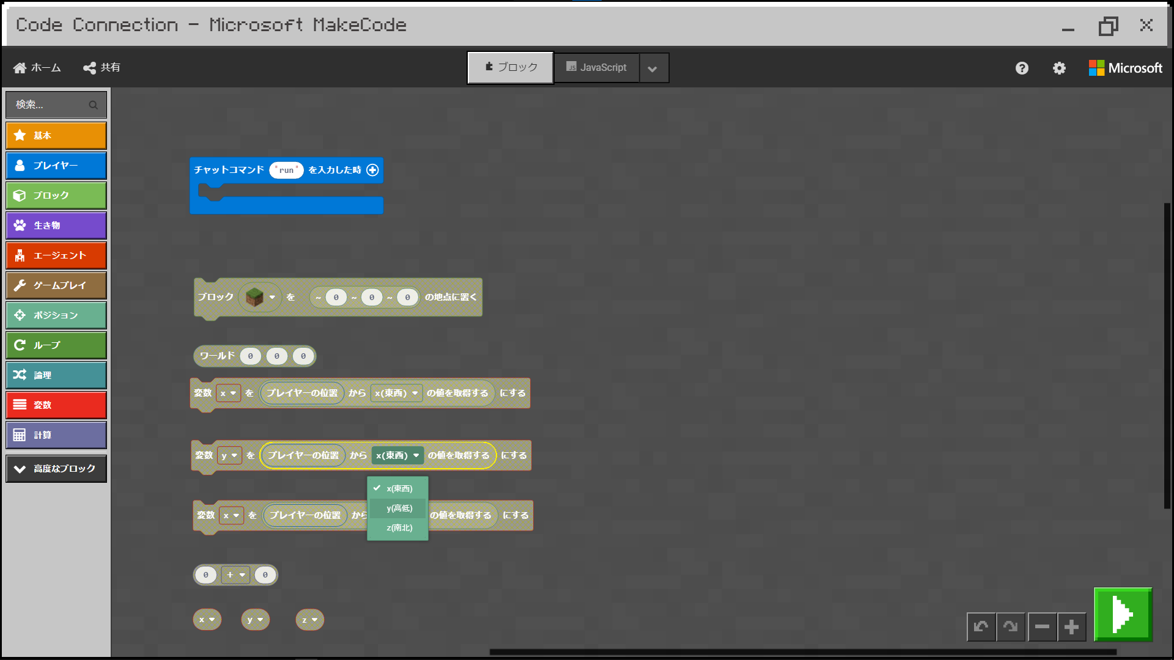Open variable x dropdown in third 変数 block

tap(231, 515)
